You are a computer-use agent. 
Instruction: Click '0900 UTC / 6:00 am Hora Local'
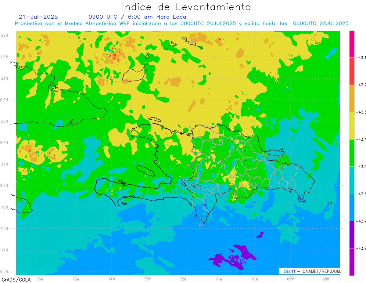(x=138, y=17)
